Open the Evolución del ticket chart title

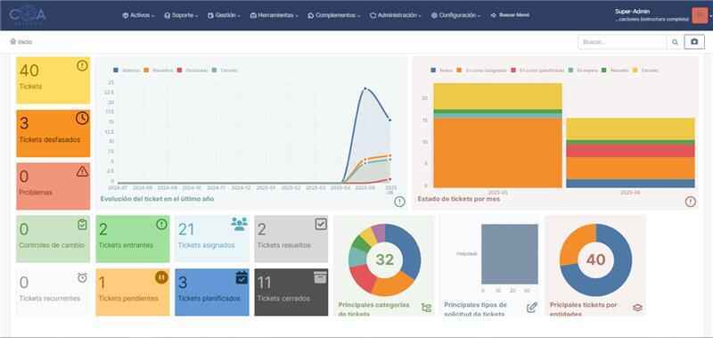pyautogui.click(x=157, y=199)
